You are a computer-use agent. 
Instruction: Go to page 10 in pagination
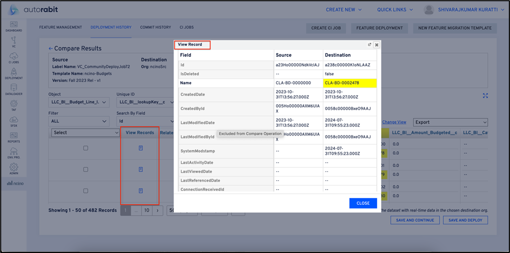point(146,210)
